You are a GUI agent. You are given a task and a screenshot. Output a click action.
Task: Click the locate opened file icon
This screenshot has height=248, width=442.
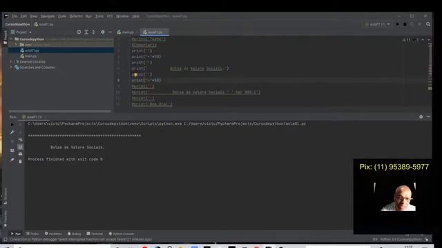(x=79, y=32)
